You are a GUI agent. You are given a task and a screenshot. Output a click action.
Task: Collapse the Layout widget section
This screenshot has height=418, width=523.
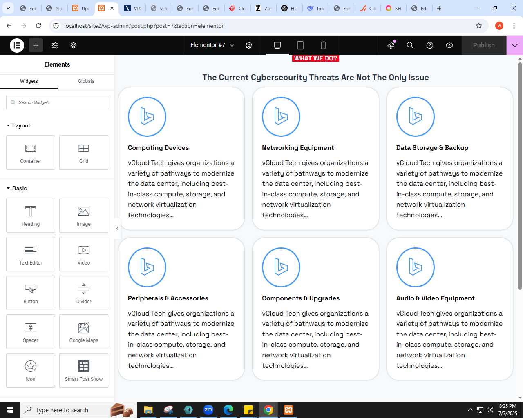click(x=18, y=125)
